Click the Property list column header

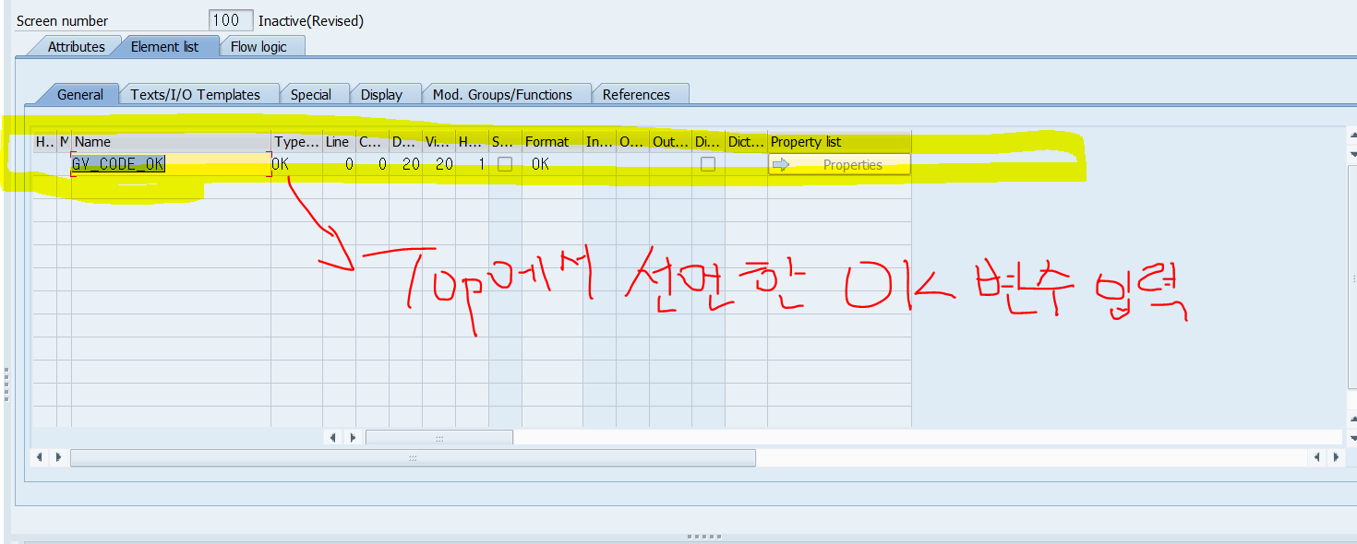click(839, 142)
